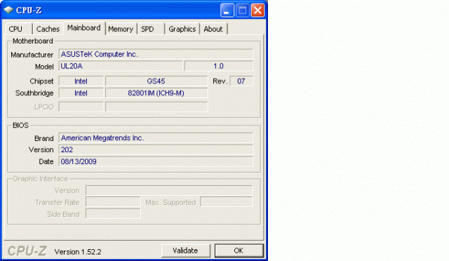Click the Graphic Interface Version field
The image size is (449, 261).
(169, 190)
